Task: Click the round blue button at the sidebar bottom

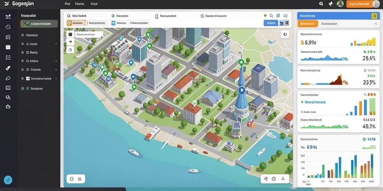Action: pyautogui.click(x=8, y=180)
